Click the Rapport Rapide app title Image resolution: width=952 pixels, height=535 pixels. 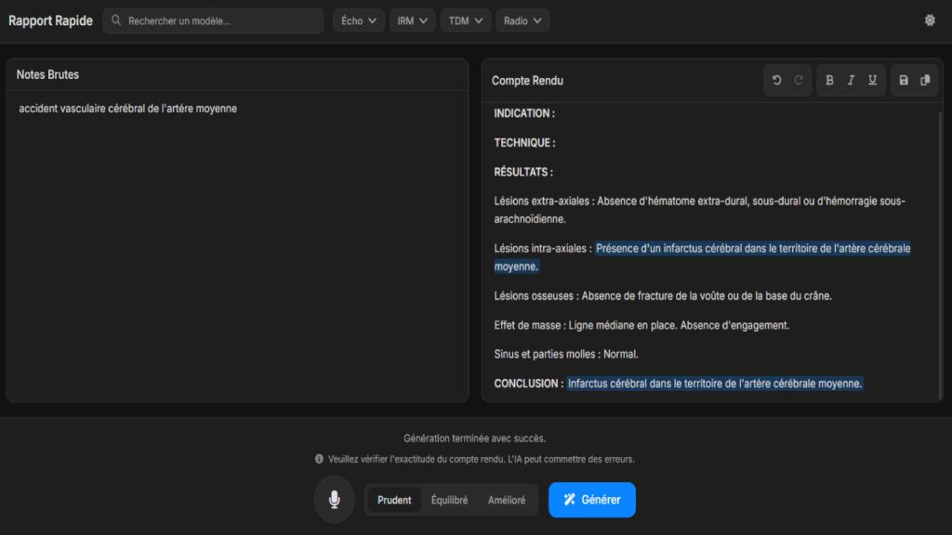[51, 20]
